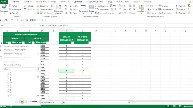Click the Автовысота row height tool
Viewport: 193px width, 108px height.
[x=102, y=6]
